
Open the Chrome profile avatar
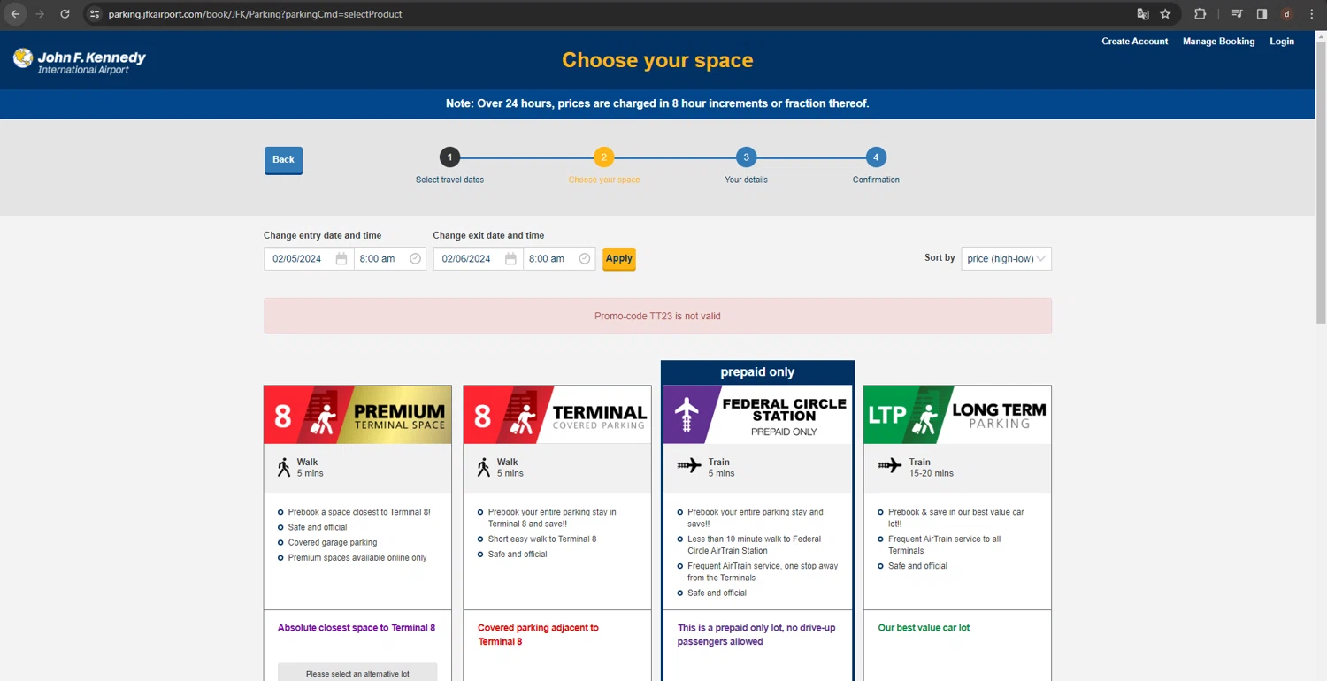1286,14
